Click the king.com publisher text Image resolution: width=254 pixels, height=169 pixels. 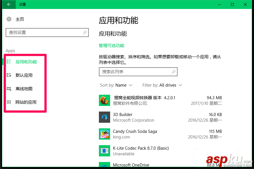[121, 137]
